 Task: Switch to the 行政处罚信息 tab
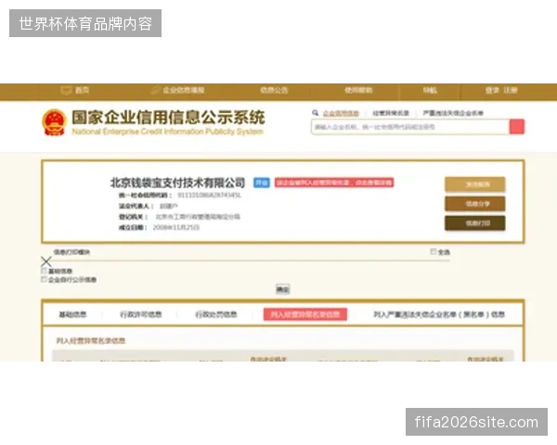216,314
